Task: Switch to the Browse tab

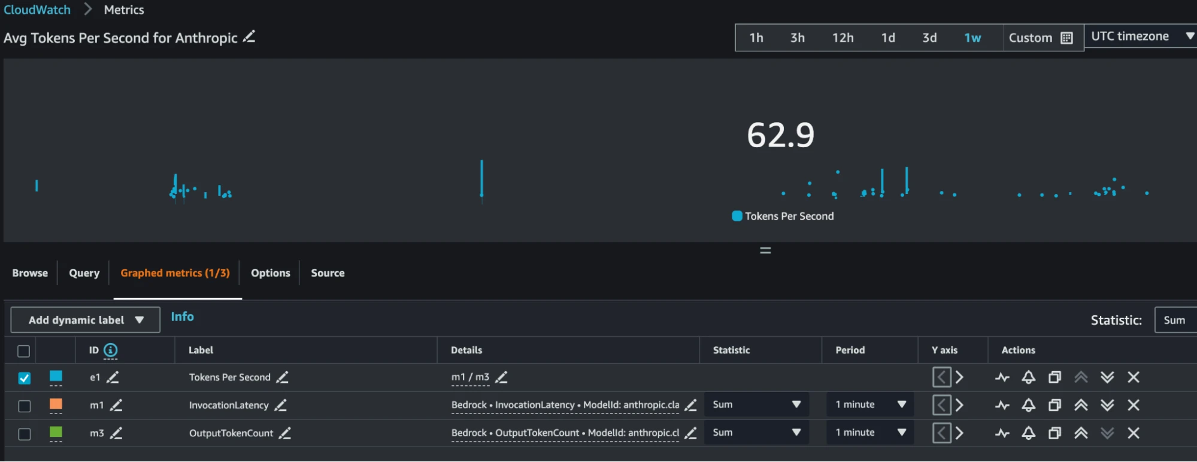Action: (x=30, y=273)
